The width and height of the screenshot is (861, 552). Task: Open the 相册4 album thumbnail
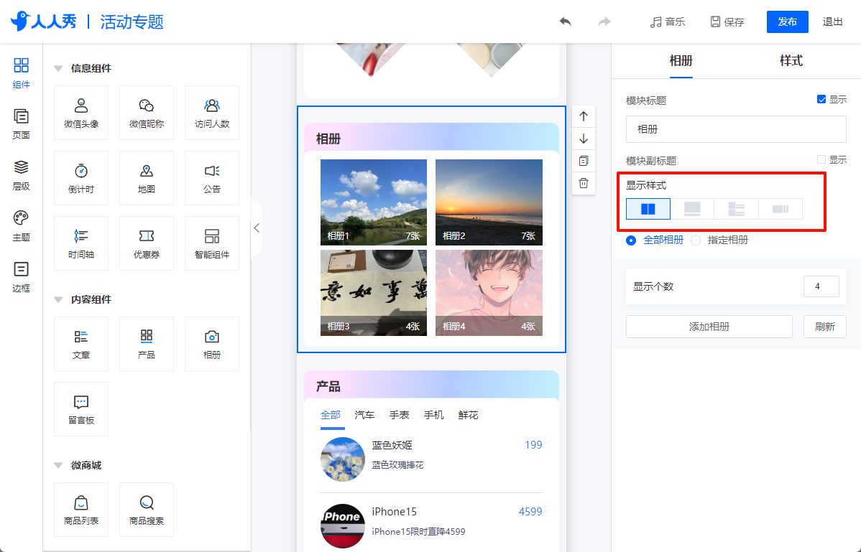489,293
